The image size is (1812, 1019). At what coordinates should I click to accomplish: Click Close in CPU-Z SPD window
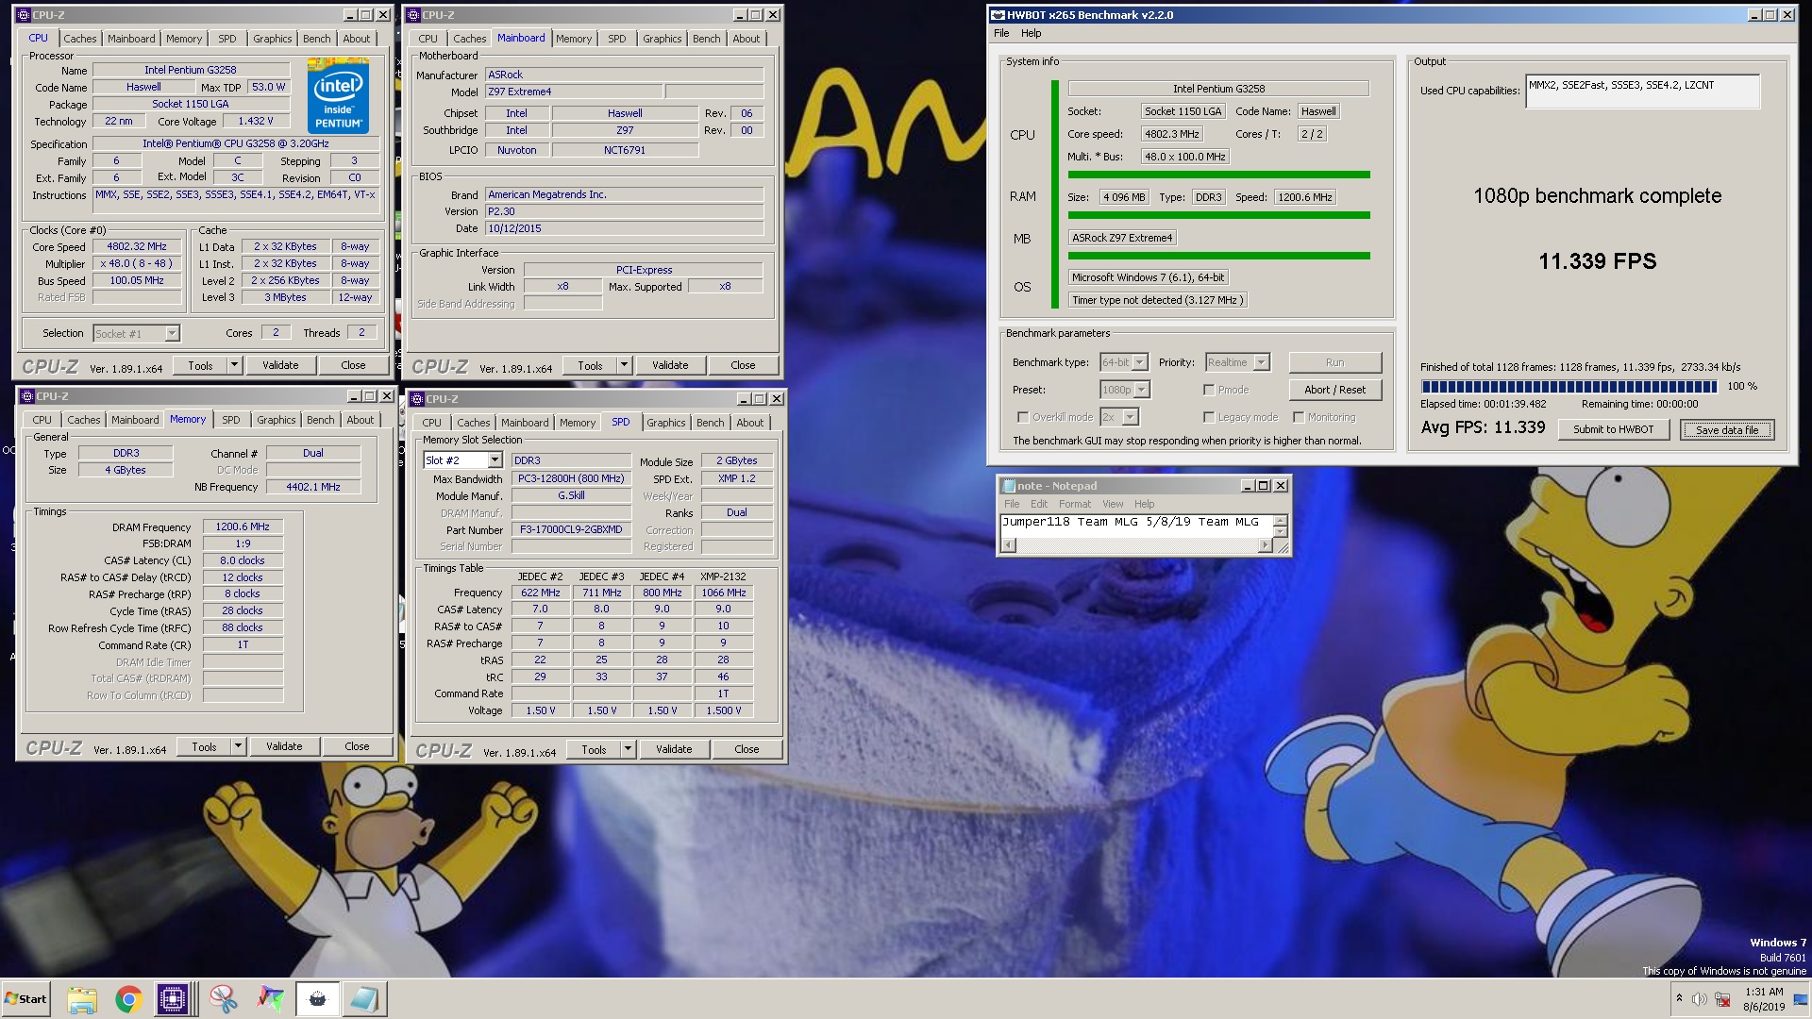[747, 749]
